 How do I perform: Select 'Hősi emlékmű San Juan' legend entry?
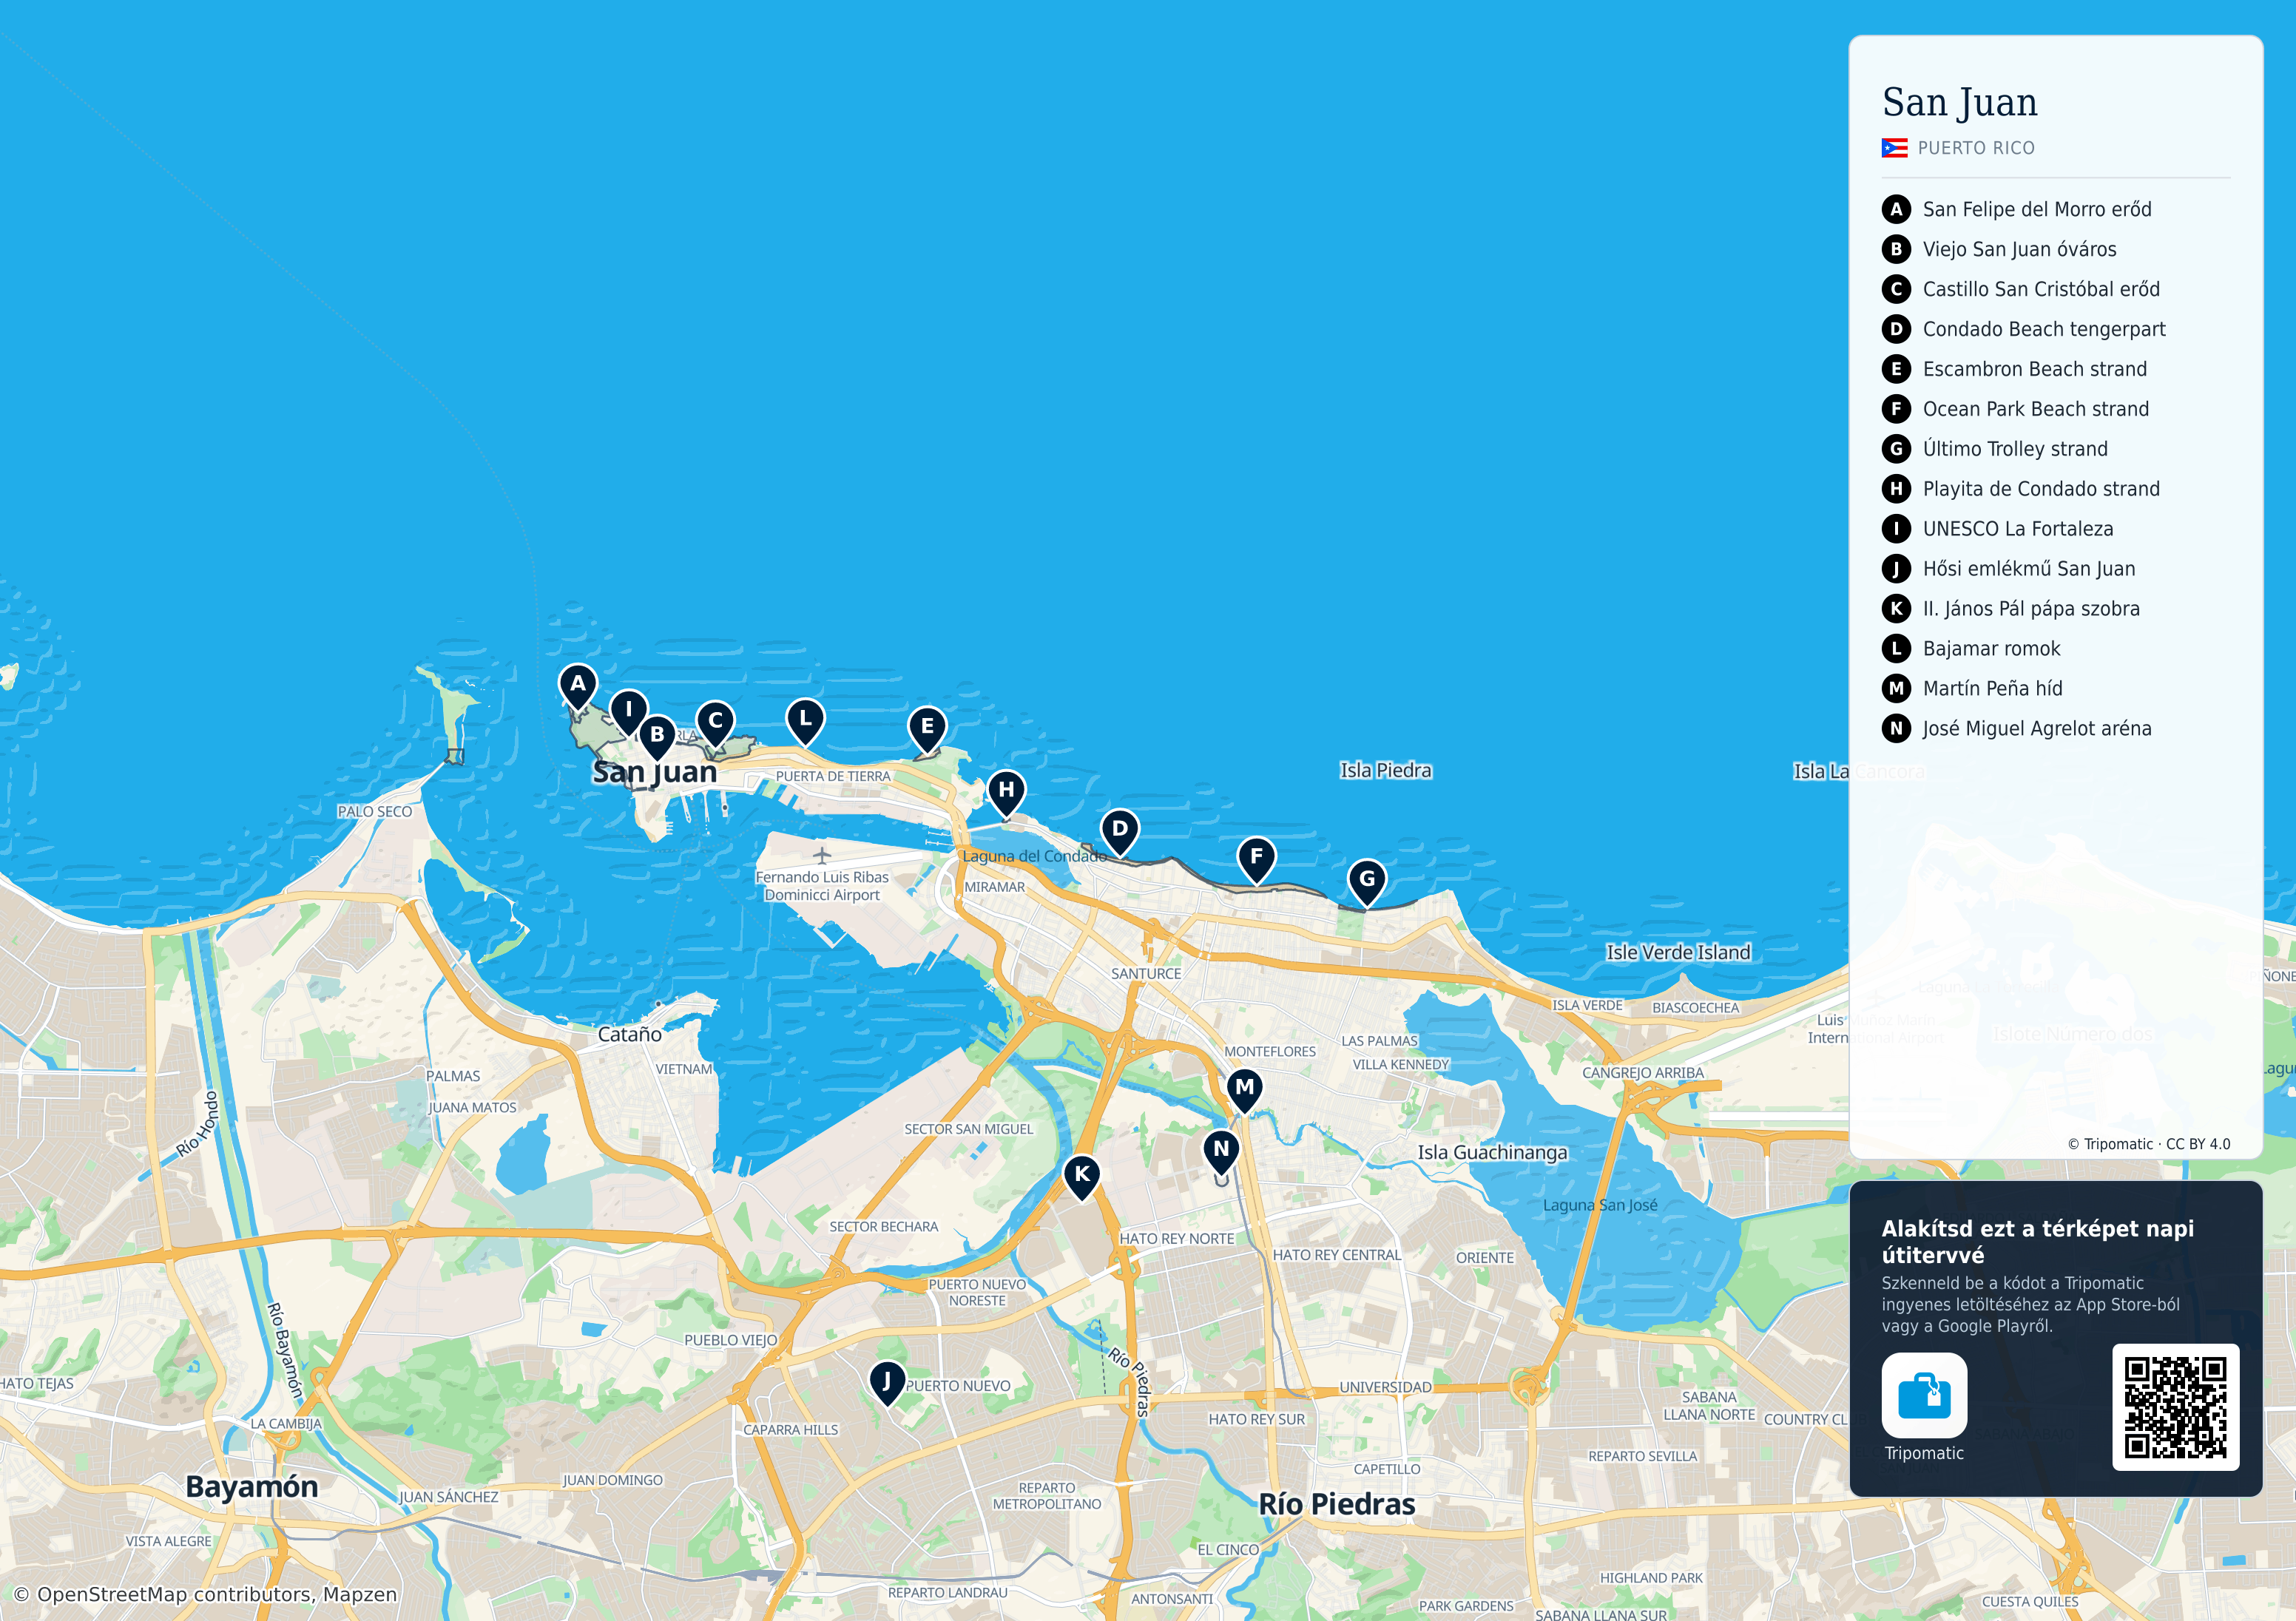2029,569
